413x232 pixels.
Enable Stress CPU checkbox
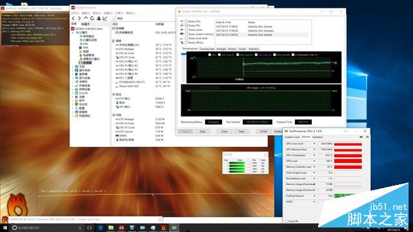click(186, 21)
